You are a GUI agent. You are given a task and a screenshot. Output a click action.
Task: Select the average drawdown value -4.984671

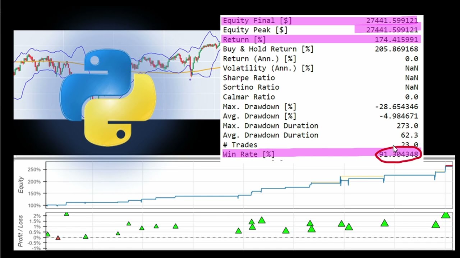(x=399, y=116)
